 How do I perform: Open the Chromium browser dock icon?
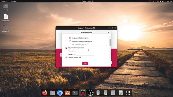pyautogui.click(x=60, y=93)
